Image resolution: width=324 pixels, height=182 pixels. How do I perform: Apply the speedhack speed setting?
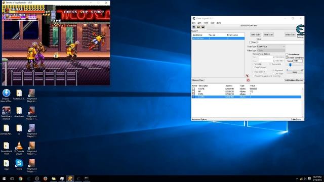tap(295, 72)
